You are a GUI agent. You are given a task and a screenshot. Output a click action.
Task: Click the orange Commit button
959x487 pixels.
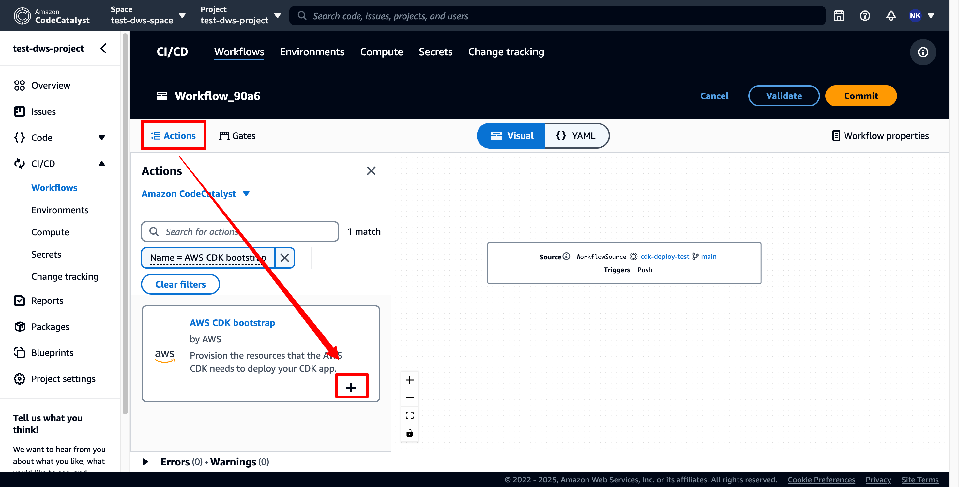click(x=860, y=96)
